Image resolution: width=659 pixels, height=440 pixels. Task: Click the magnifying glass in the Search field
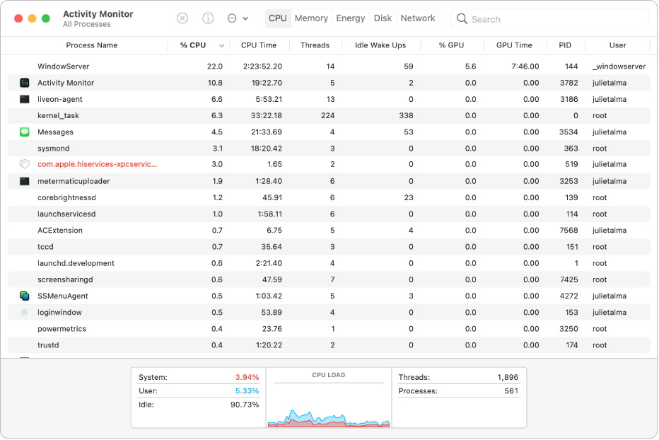pos(462,18)
